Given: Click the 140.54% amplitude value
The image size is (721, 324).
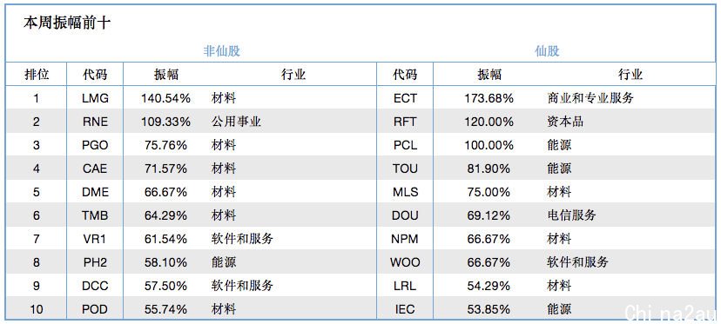Looking at the screenshot, I should [165, 98].
